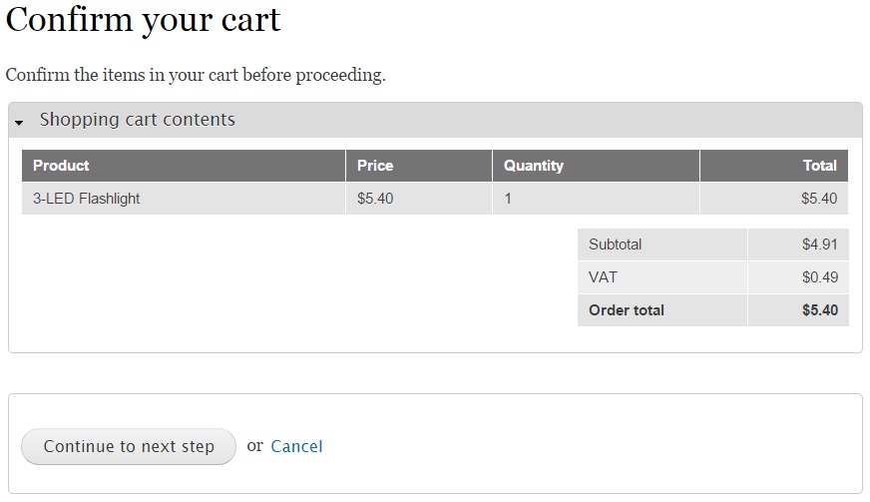Screen dimensions: 870x502
Task: Click the confirm items instruction text
Action: coord(196,75)
